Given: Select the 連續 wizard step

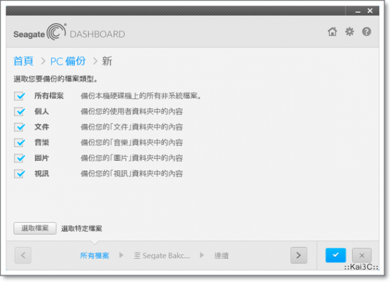Looking at the screenshot, I should pyautogui.click(x=221, y=256).
